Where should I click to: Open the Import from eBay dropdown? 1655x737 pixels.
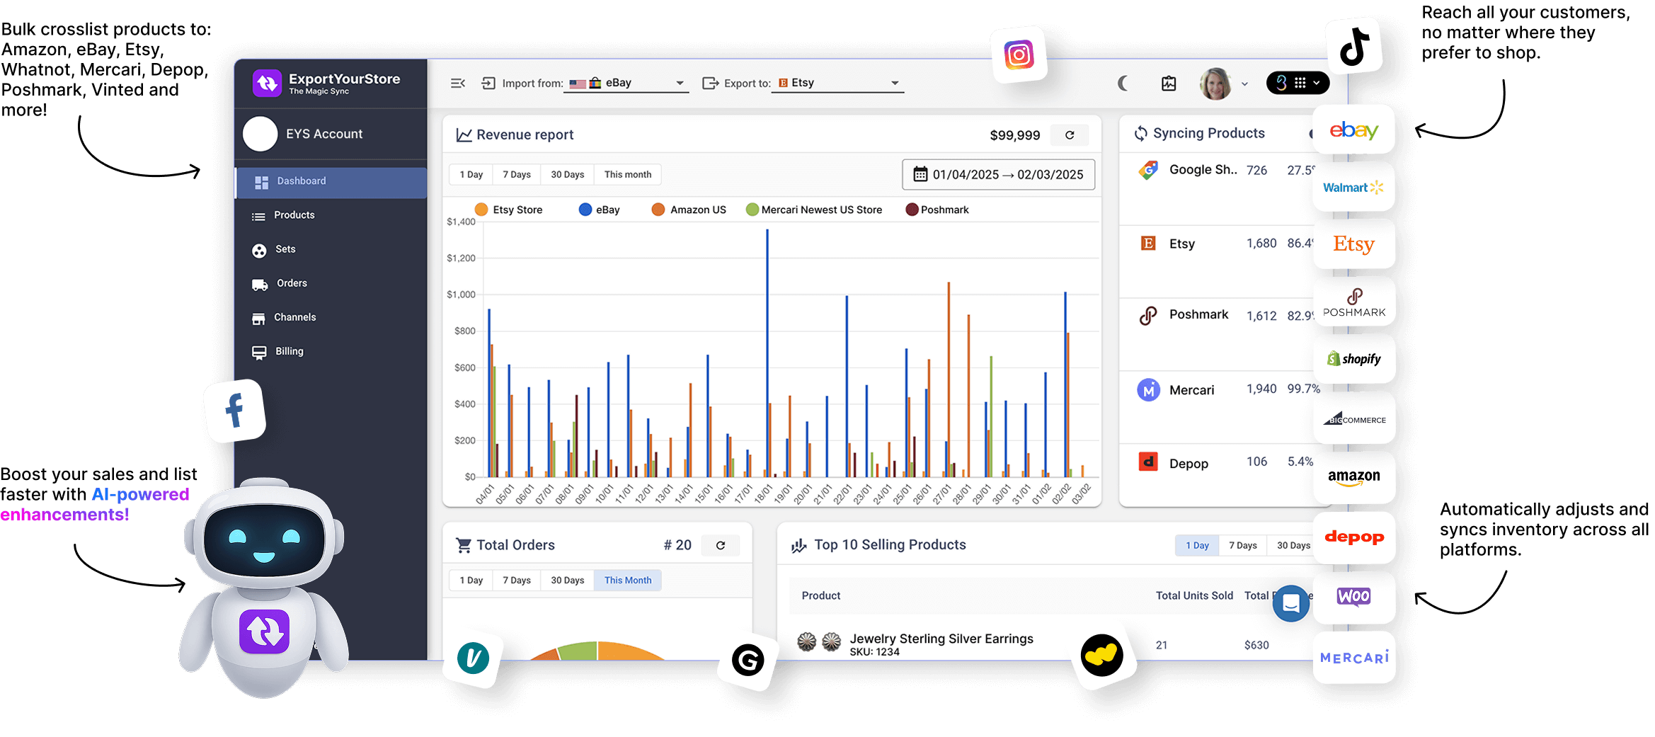(679, 83)
